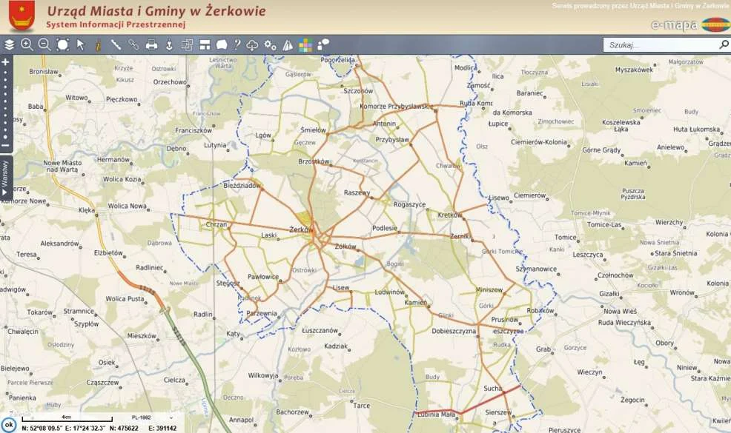Select the measure distance line tool
The image size is (731, 433).
tap(116, 45)
